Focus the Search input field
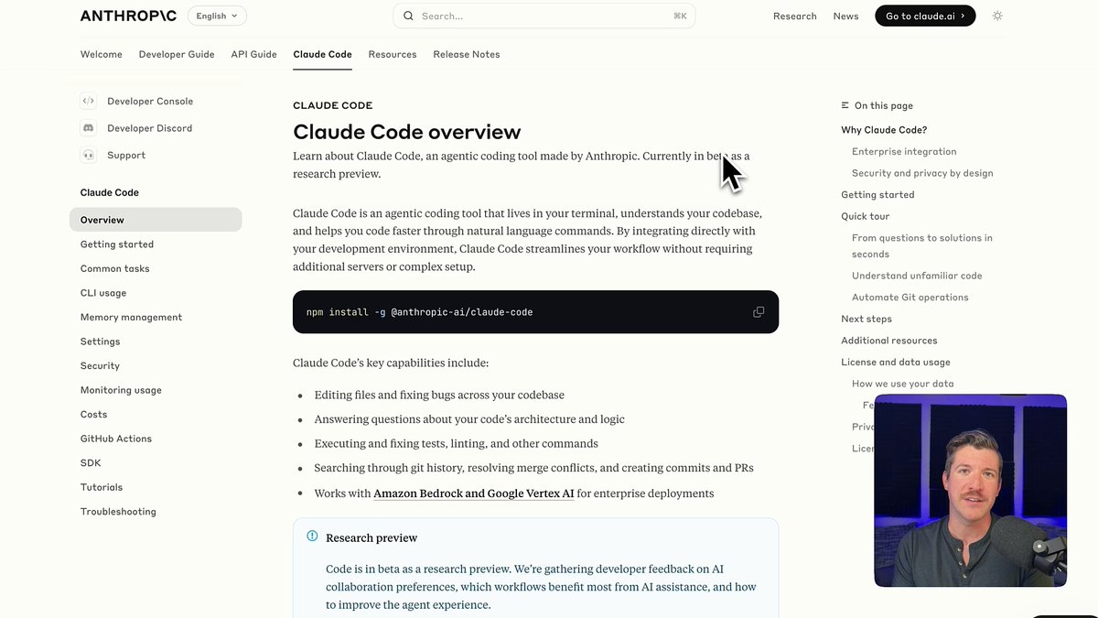Screen dimensions: 1098x618 pyautogui.click(x=544, y=16)
